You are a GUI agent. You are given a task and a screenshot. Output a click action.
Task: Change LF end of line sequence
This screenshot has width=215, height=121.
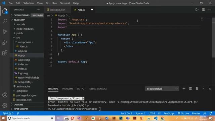click(x=159, y=113)
